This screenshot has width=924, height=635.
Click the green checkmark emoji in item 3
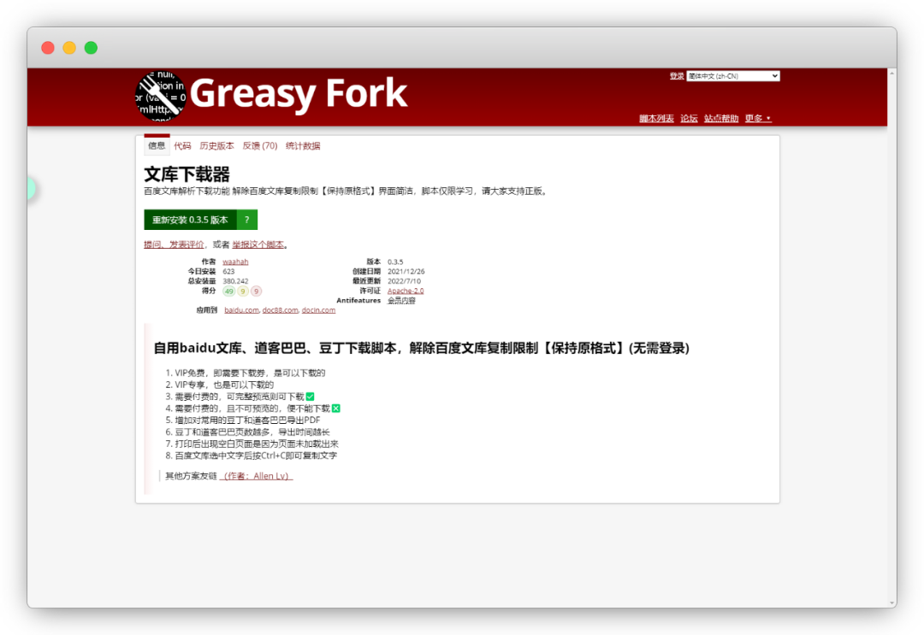[310, 397]
